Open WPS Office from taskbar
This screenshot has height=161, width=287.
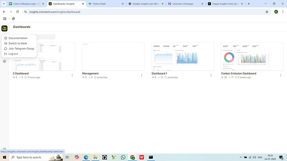pyautogui.click(x=142, y=157)
